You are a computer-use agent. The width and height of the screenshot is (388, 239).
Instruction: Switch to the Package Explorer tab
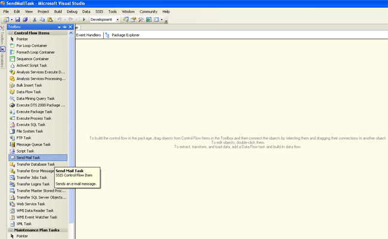[x=122, y=35]
